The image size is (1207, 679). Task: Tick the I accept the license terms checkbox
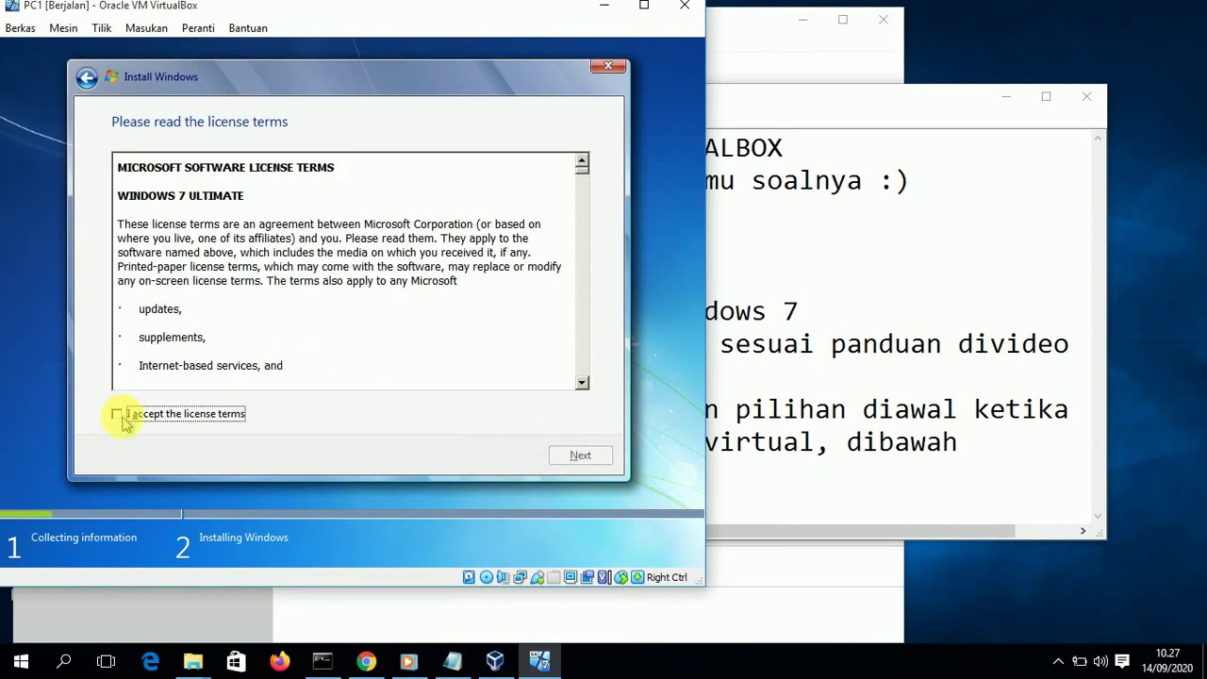[x=117, y=414]
